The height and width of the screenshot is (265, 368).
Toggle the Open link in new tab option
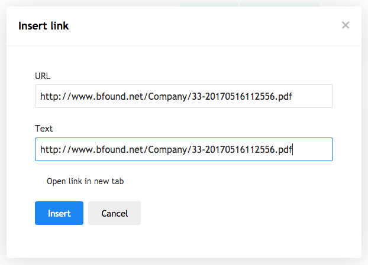[x=85, y=181]
